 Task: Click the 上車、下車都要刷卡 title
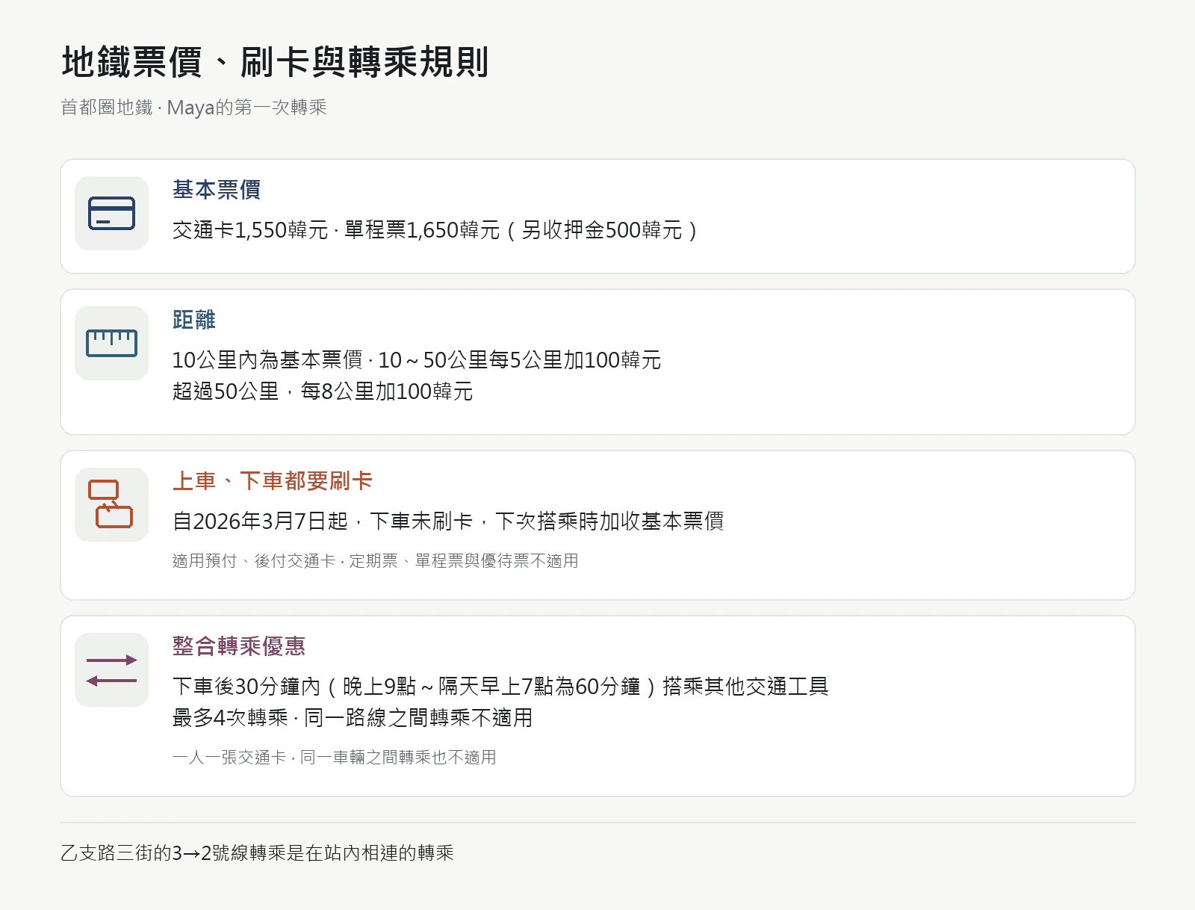pos(273,481)
